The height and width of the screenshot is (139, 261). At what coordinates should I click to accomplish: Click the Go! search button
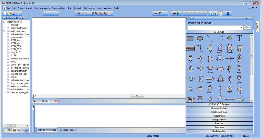247,28
